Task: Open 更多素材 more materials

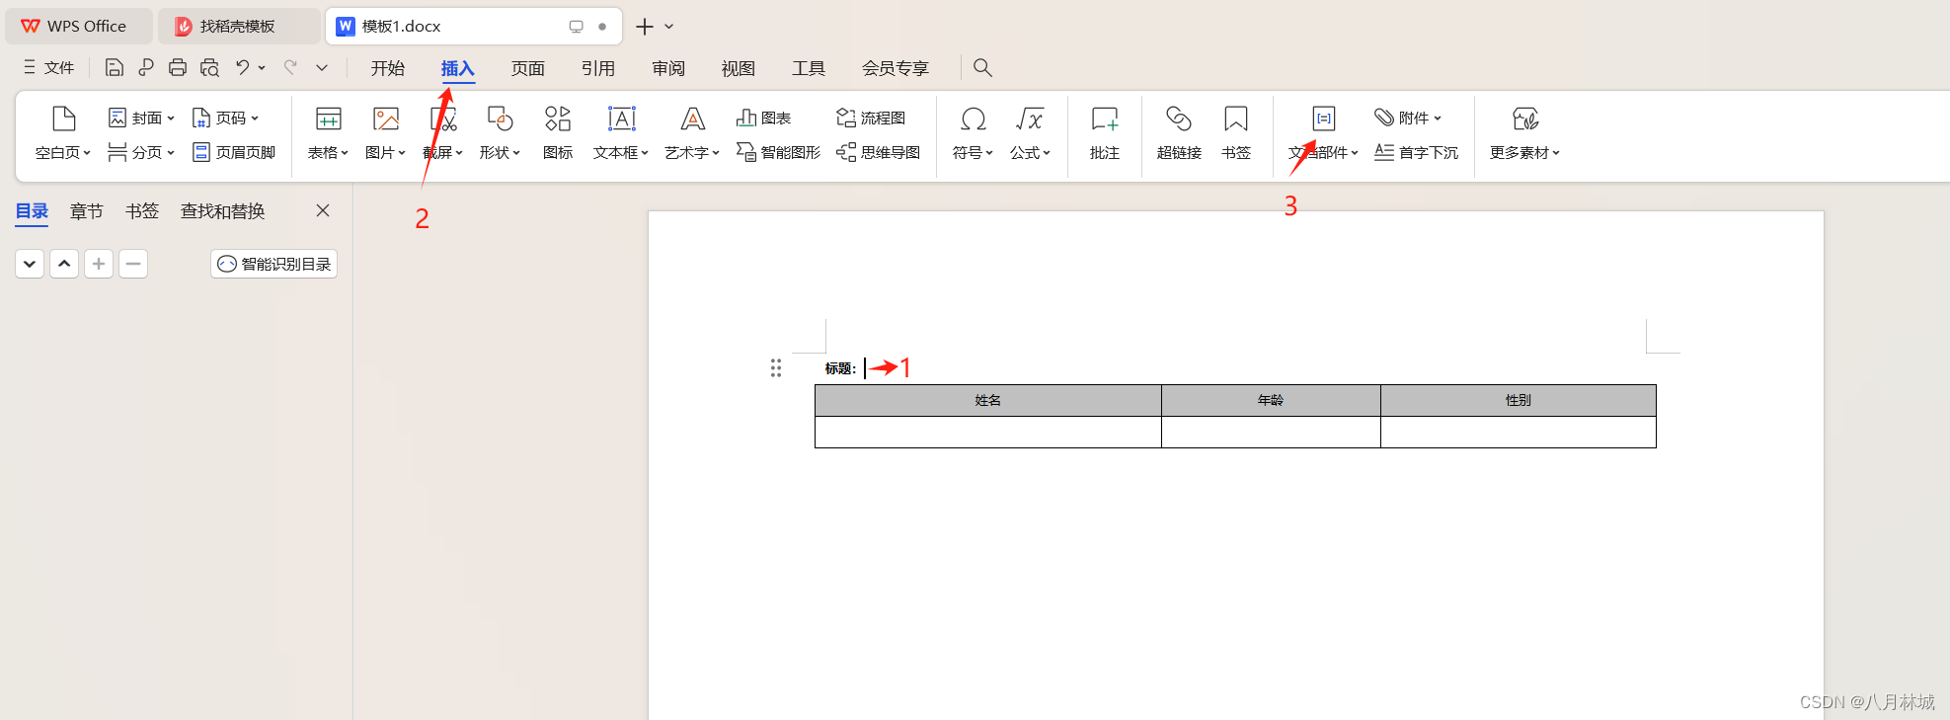Action: point(1525,132)
